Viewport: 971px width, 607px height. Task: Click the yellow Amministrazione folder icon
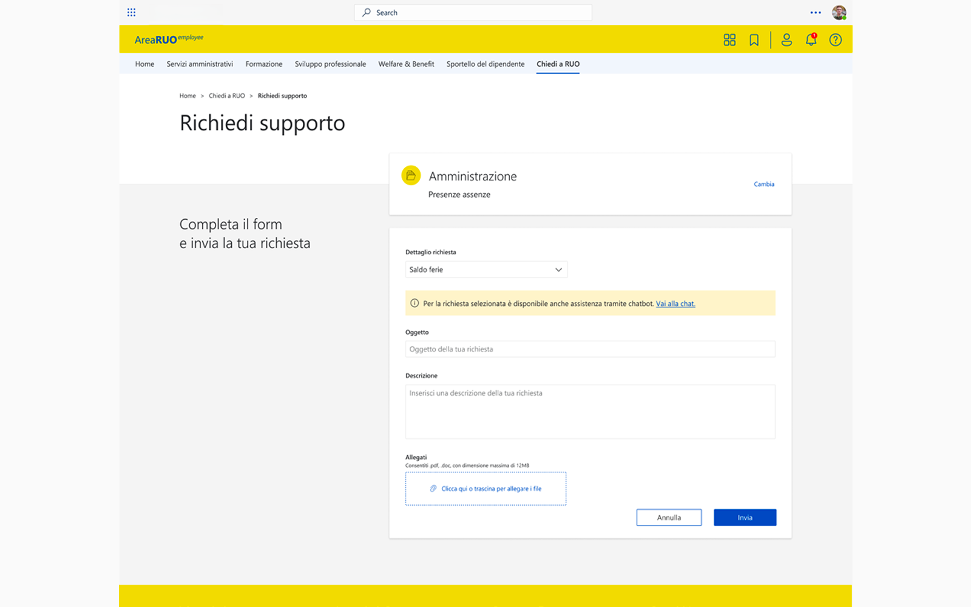411,175
